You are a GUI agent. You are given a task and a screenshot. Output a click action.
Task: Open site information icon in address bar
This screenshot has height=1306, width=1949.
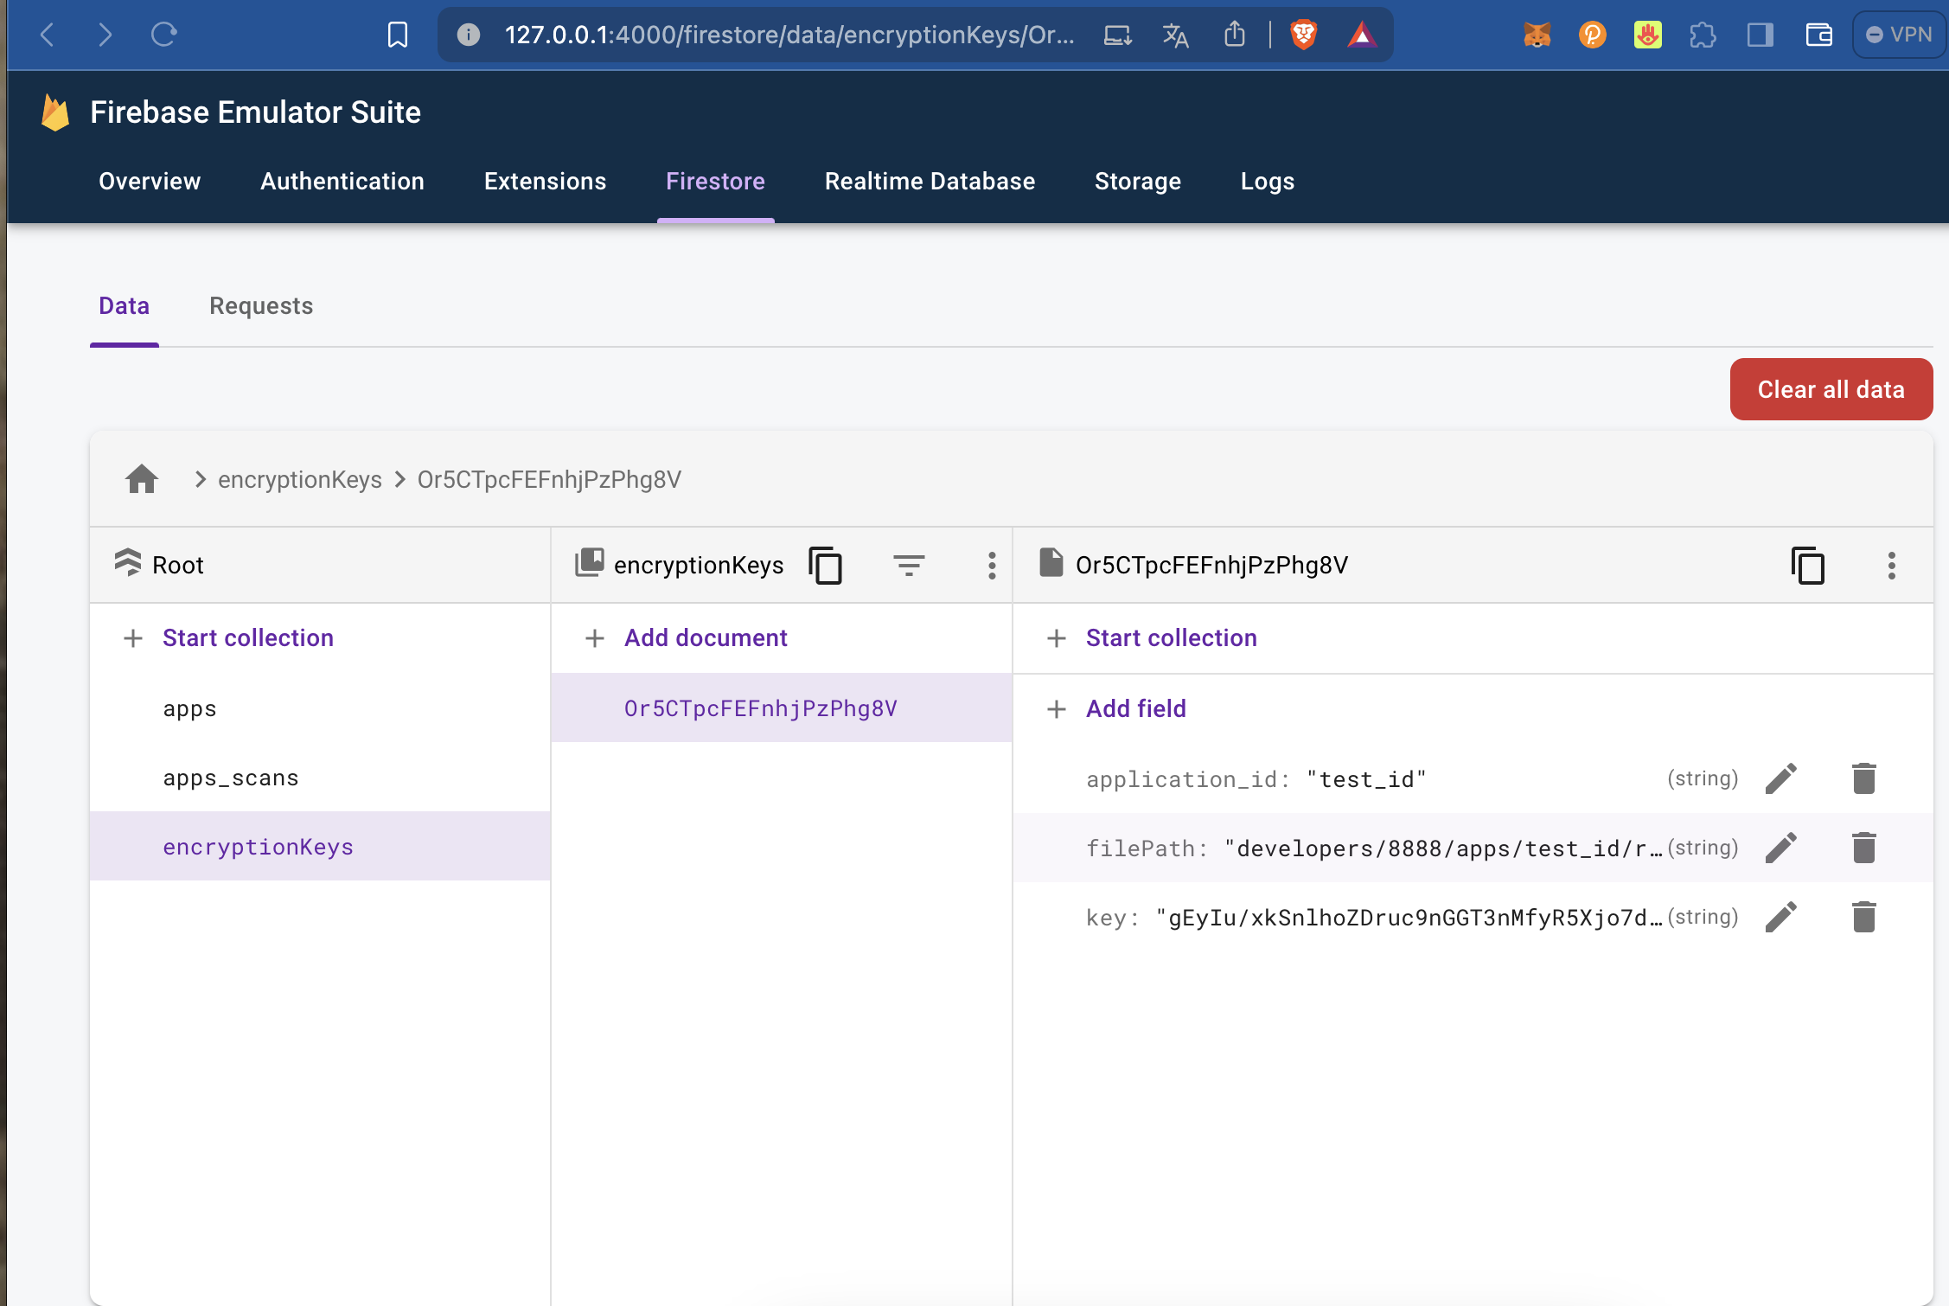point(468,35)
